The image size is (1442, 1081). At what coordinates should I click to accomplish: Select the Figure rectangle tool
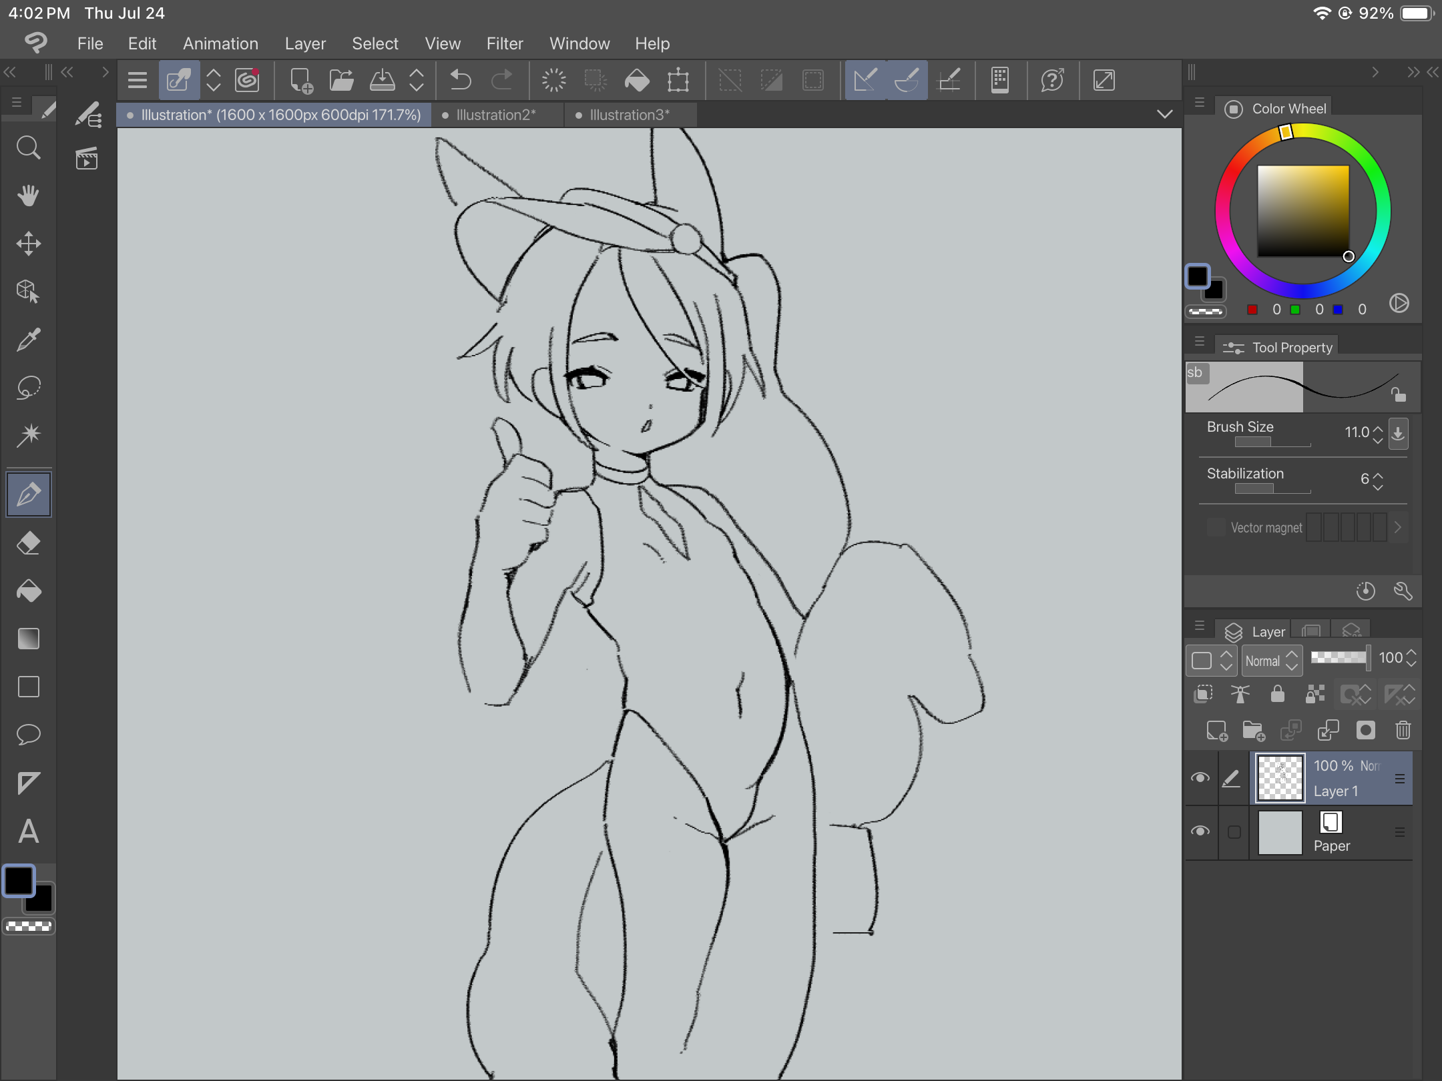click(x=28, y=687)
